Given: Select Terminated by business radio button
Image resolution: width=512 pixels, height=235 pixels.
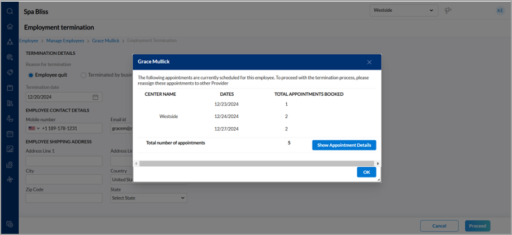Looking at the screenshot, I should [x=84, y=75].
